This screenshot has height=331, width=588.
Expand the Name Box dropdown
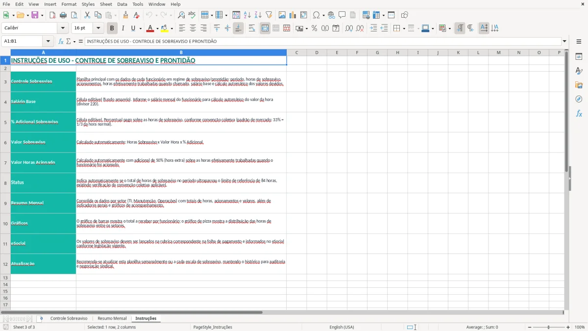(48, 41)
